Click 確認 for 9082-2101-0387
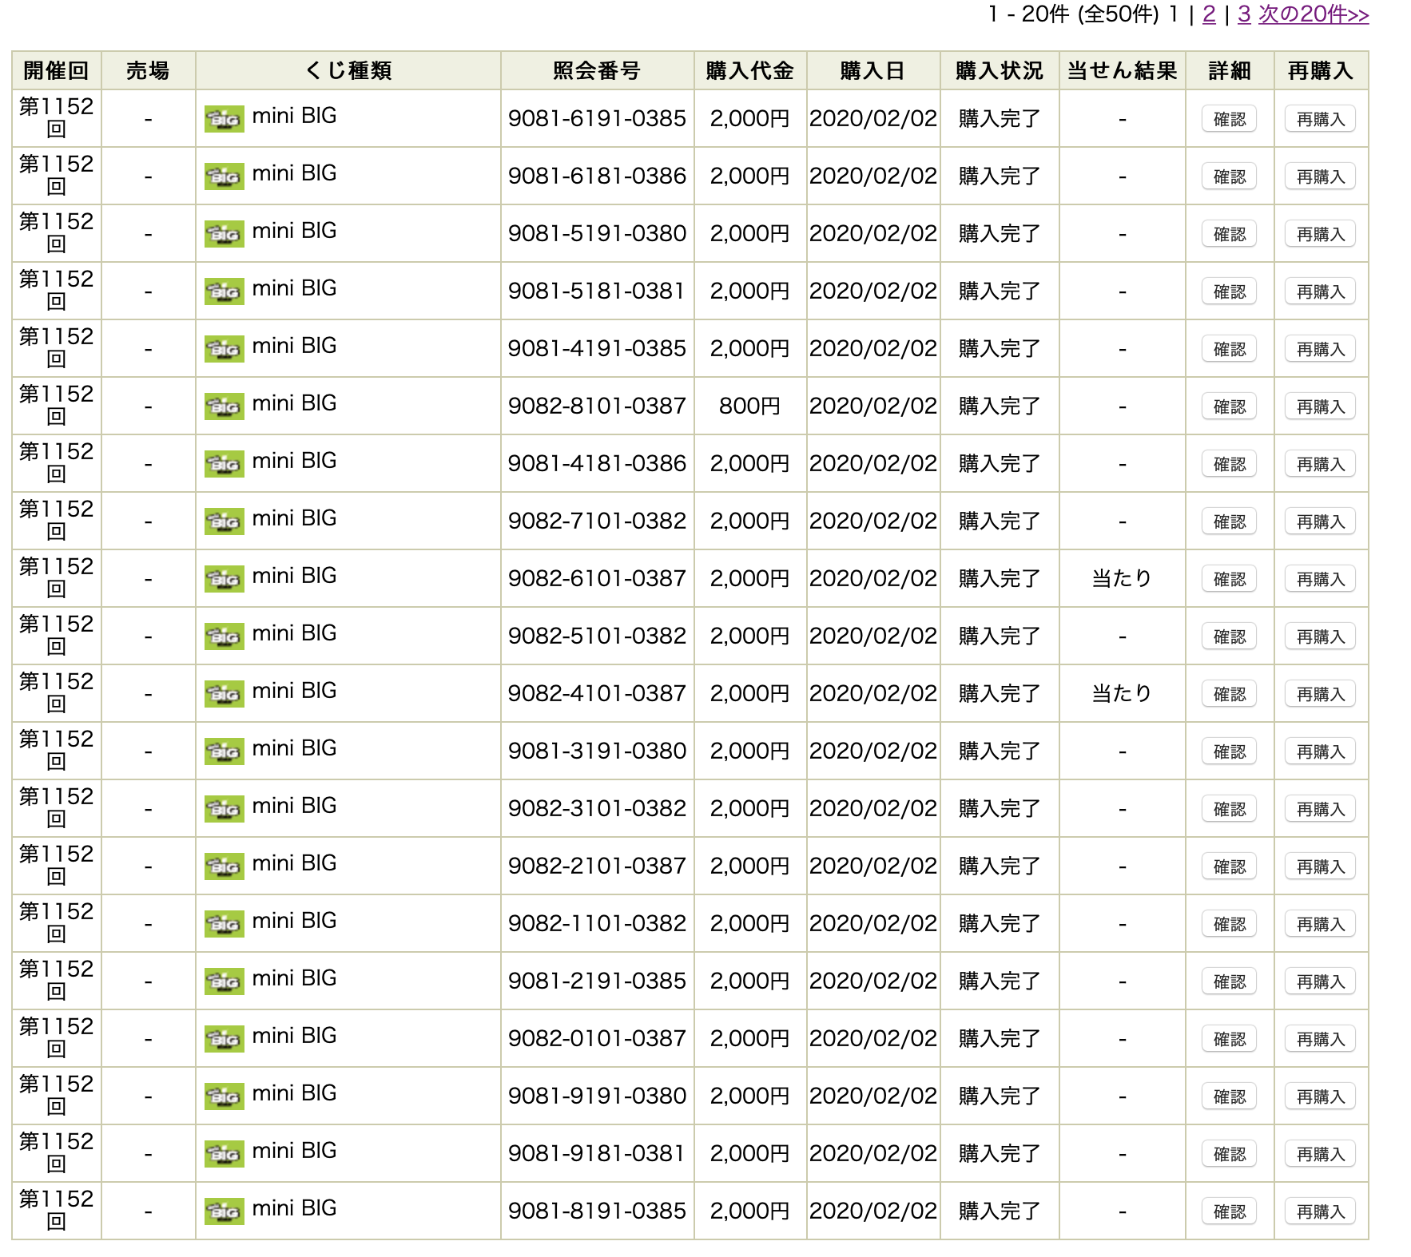Image resolution: width=1411 pixels, height=1257 pixels. [1229, 866]
